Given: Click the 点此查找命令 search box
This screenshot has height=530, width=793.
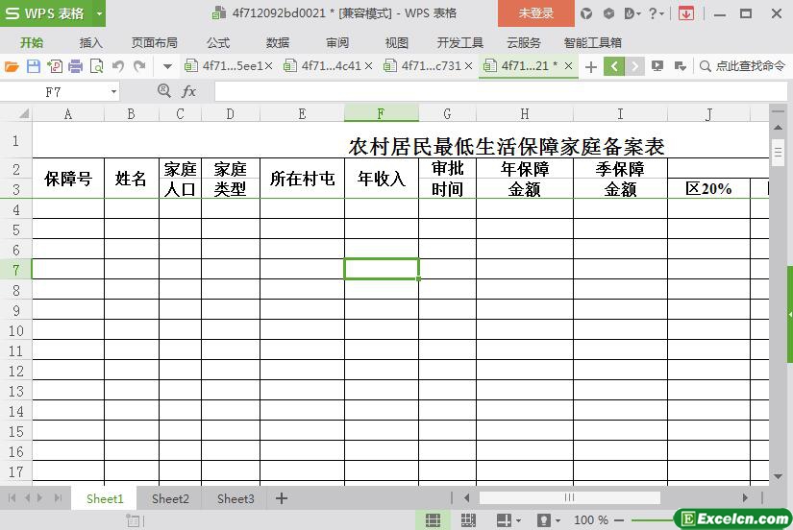Looking at the screenshot, I should click(x=742, y=66).
